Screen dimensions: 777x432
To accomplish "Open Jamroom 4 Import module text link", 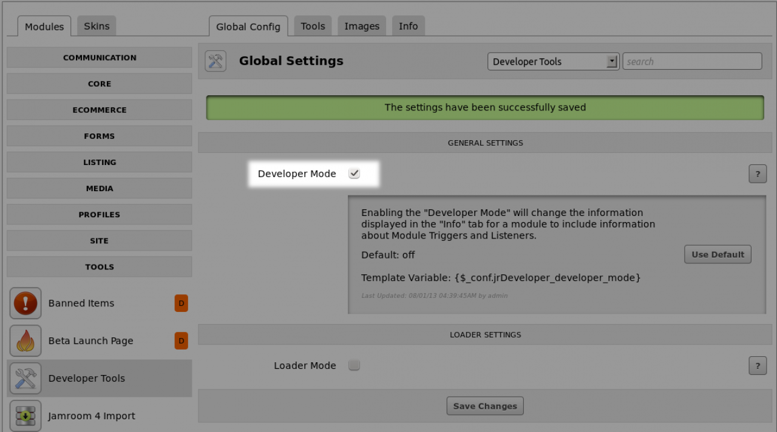I will point(92,416).
